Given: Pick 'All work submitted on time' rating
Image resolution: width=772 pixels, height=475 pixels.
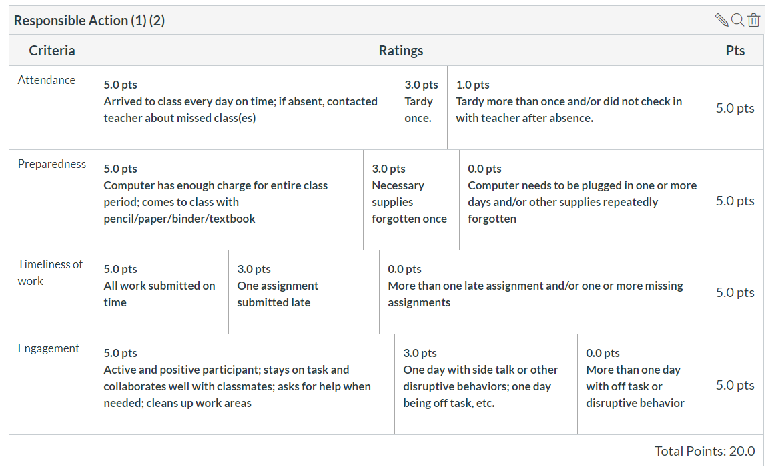Looking at the screenshot, I should (161, 292).
